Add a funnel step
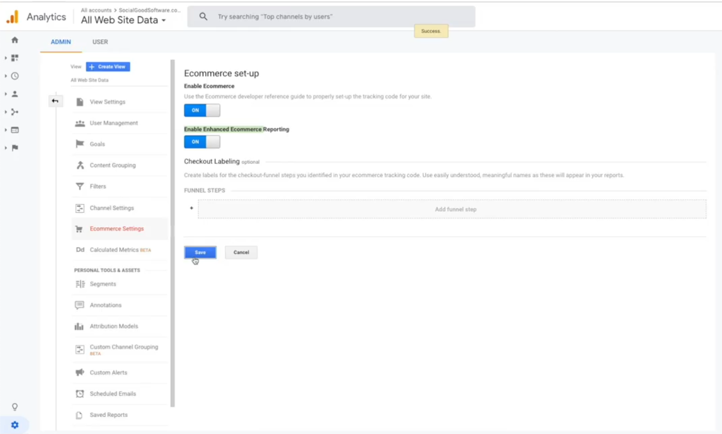Viewport: 722px width, 434px height. pyautogui.click(x=455, y=209)
